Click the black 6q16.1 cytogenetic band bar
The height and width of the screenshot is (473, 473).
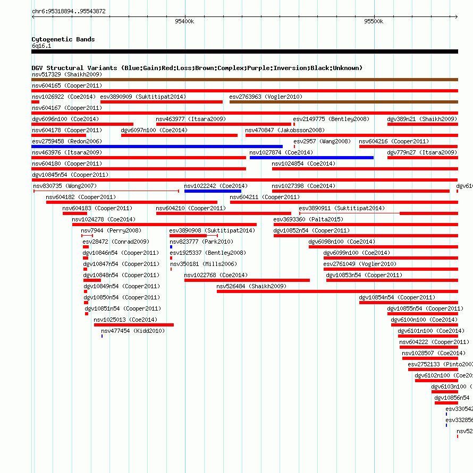coord(244,51)
